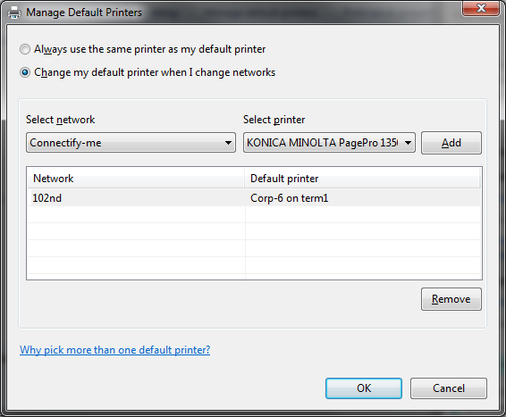Screen dimensions: 506x417
Task: Expand the Select printer dropdown arrow
Action: [x=408, y=143]
